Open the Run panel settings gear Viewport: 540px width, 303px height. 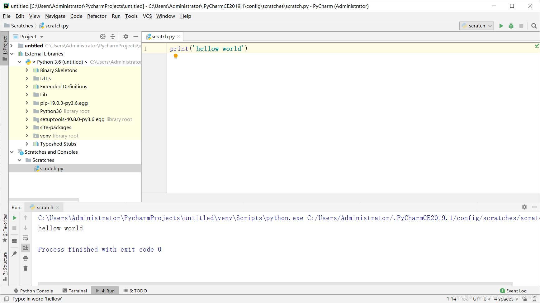coord(524,207)
